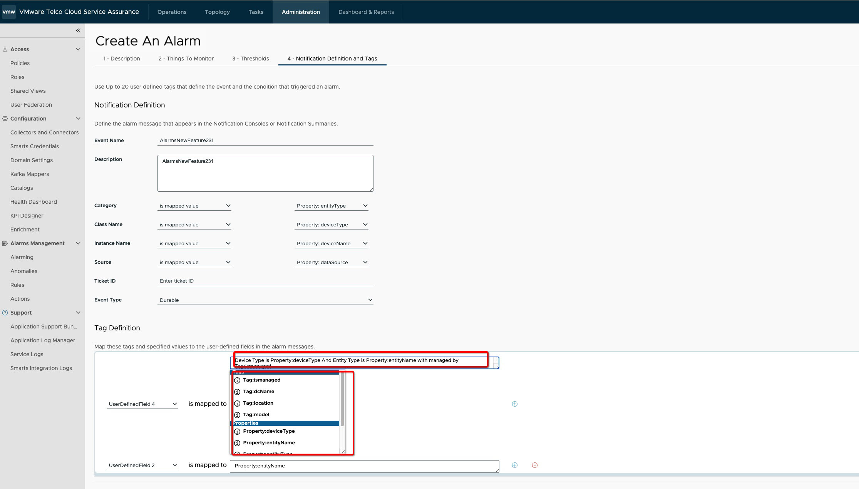This screenshot has width=859, height=489.
Task: Click the info icon next to Property:entityName
Action: coord(237,442)
